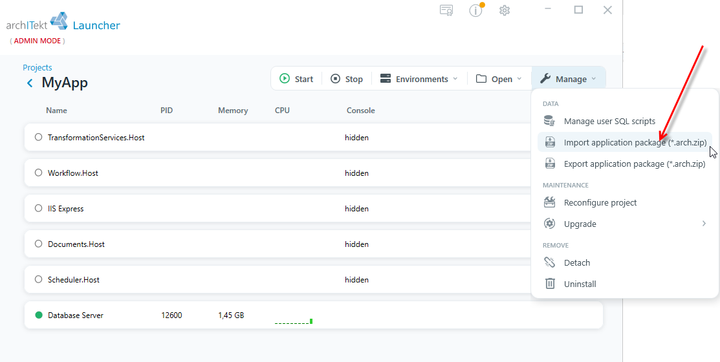This screenshot has height=362, width=720.
Task: Click the archITekt Launcher logo
Action: pyautogui.click(x=63, y=23)
